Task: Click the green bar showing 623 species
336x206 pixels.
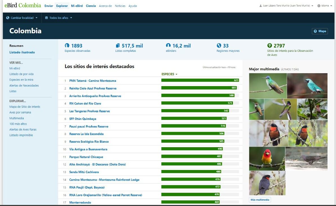Action: [x=200, y=80]
